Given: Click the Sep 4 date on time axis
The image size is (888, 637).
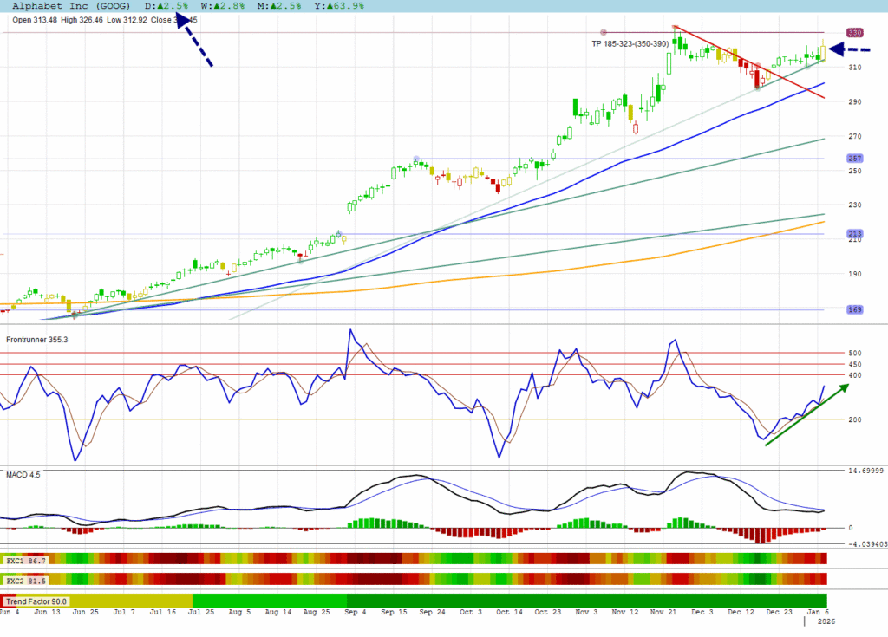Looking at the screenshot, I should pyautogui.click(x=356, y=612).
